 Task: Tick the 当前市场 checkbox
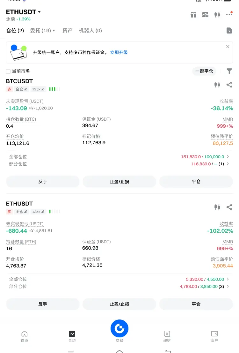[8, 71]
